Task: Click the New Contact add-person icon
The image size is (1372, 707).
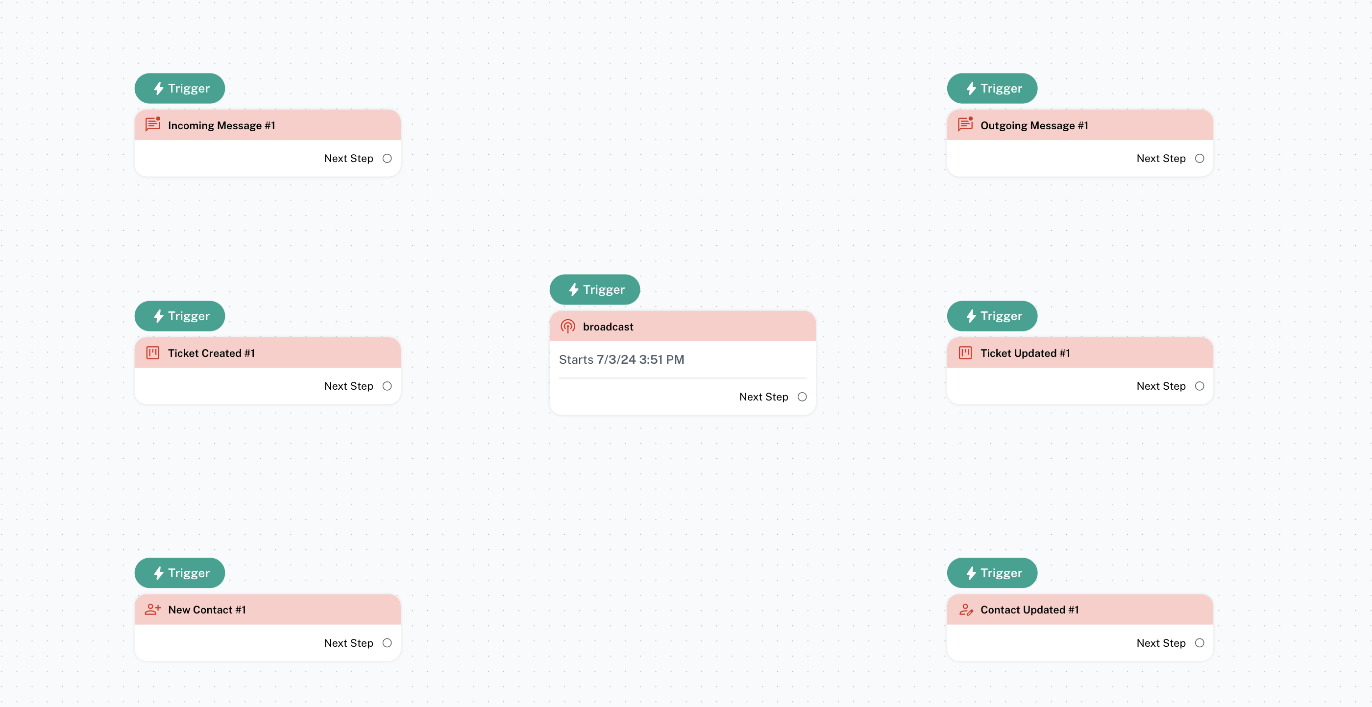Action: point(153,609)
